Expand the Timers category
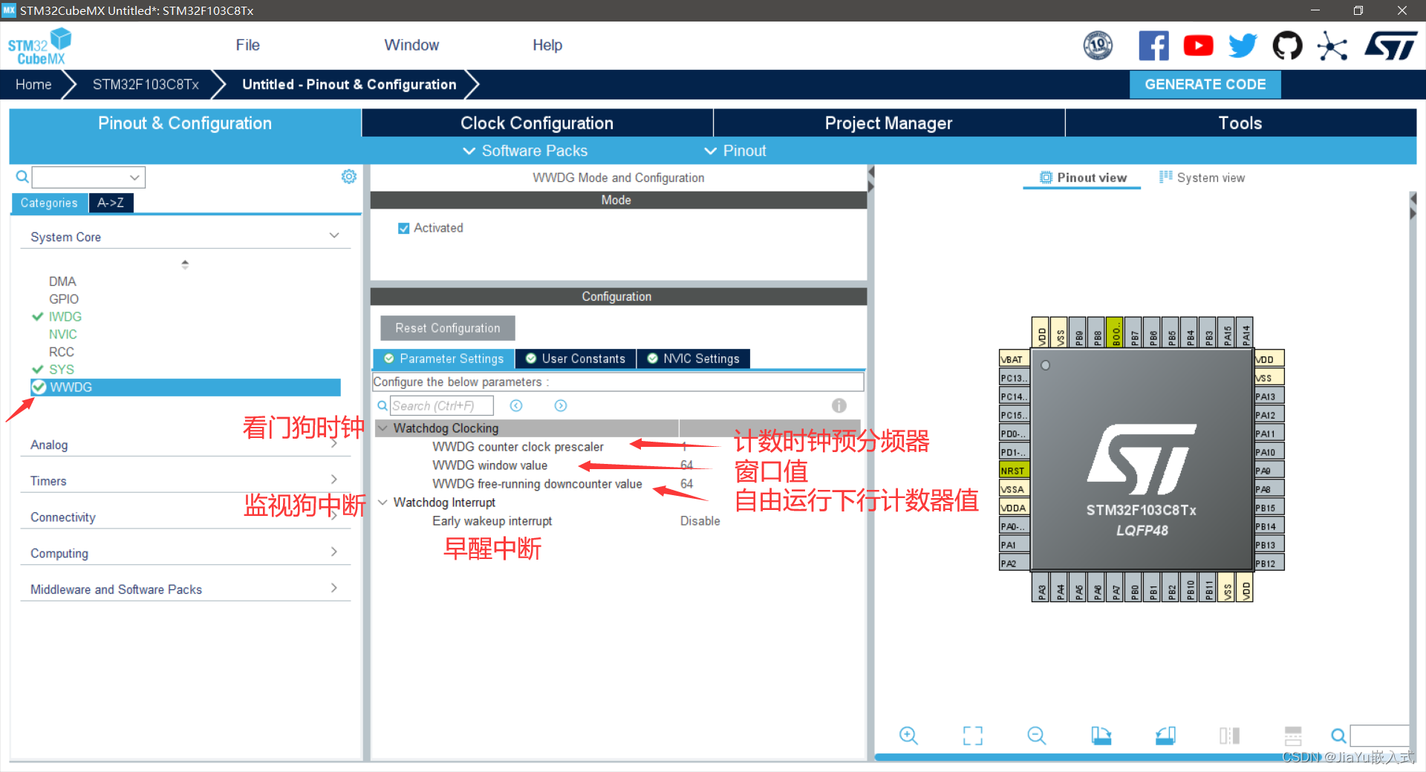1426x772 pixels. pos(185,481)
